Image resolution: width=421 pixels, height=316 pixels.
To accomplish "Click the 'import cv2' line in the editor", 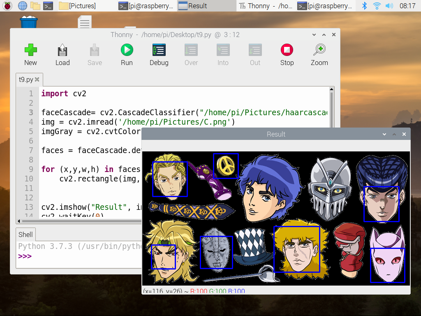I will click(x=64, y=93).
